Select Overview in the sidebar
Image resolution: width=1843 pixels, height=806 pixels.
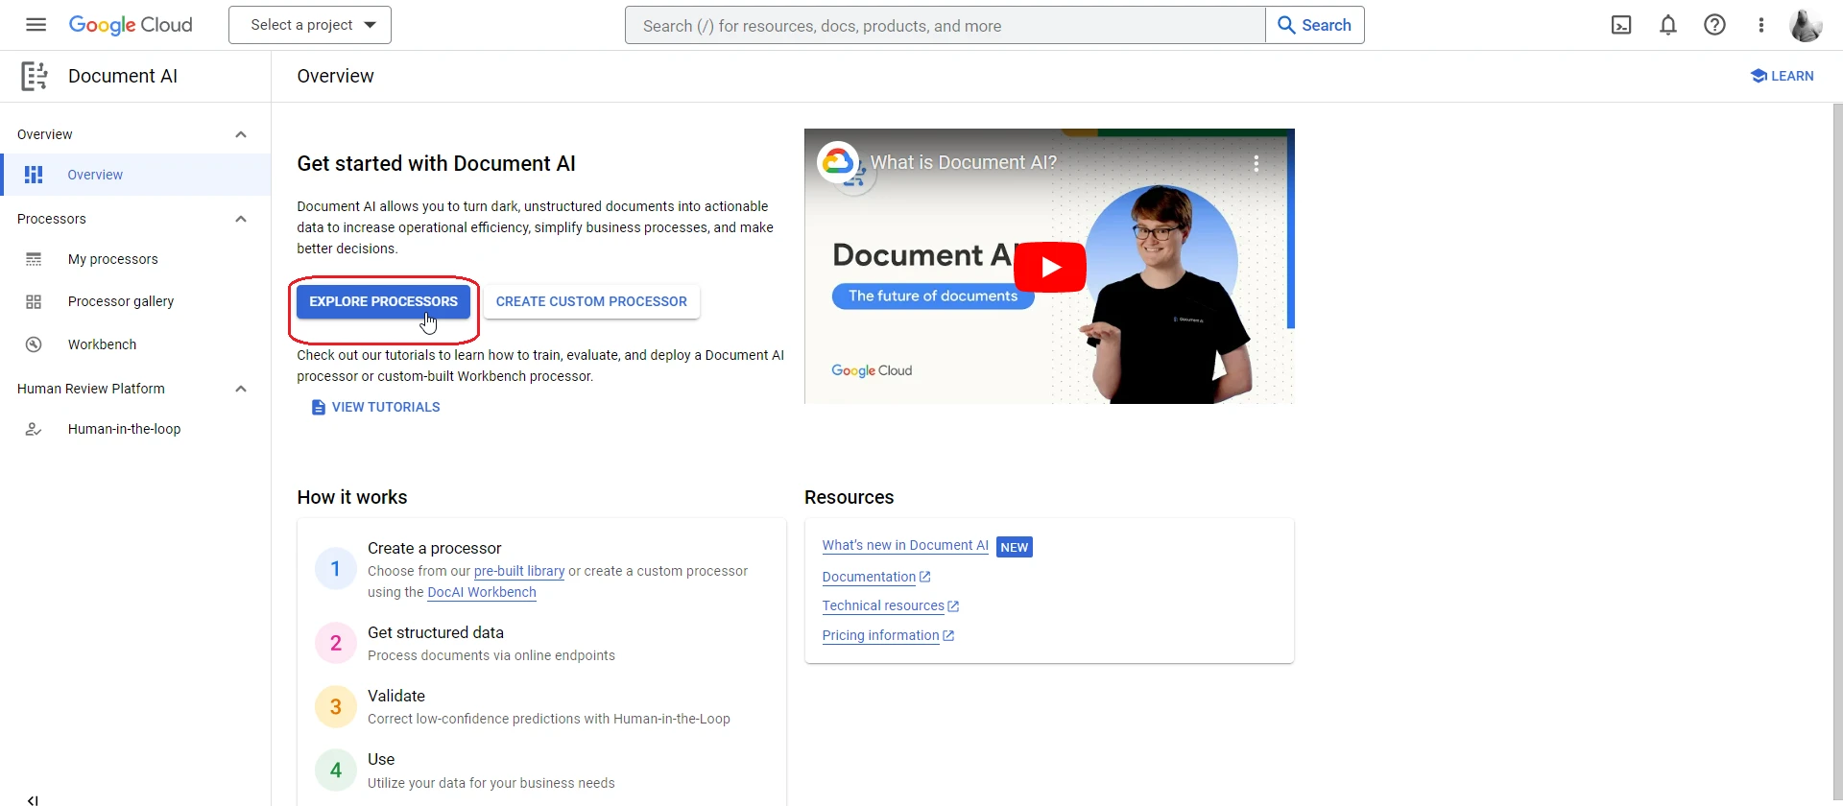[x=135, y=175]
